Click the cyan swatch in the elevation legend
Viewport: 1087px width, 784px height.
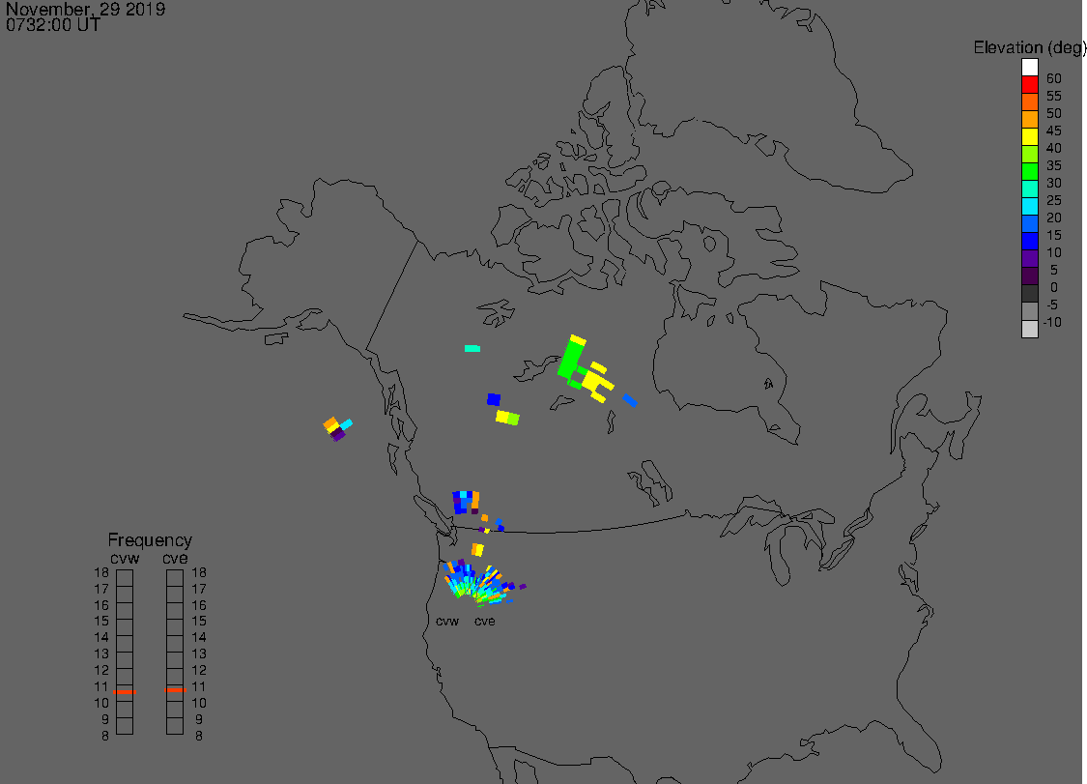coord(1029,206)
